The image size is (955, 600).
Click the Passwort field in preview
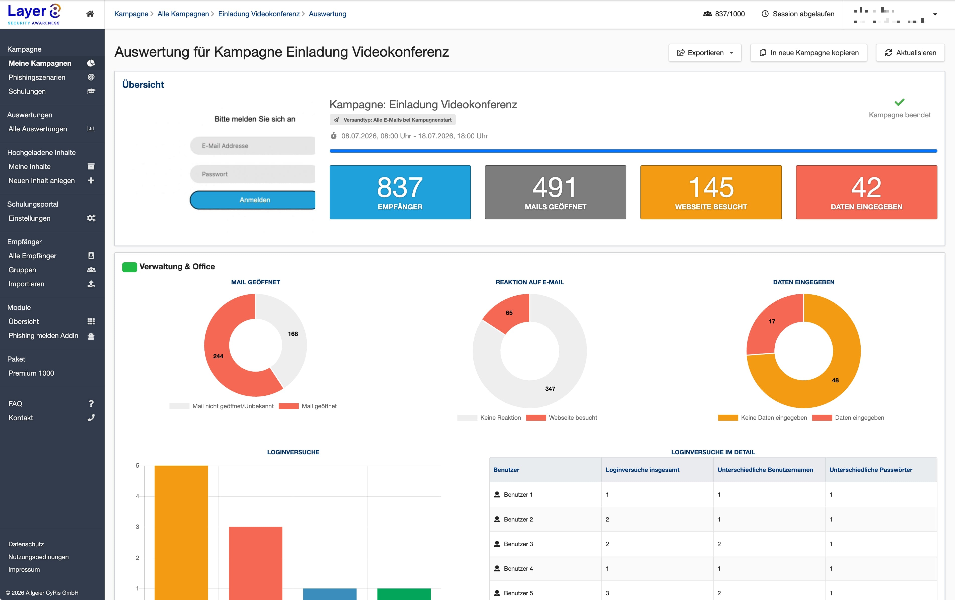pyautogui.click(x=253, y=174)
